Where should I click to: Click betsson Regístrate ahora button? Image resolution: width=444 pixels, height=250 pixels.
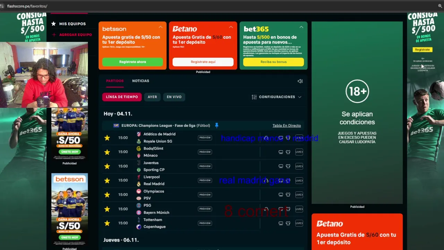[x=133, y=62]
